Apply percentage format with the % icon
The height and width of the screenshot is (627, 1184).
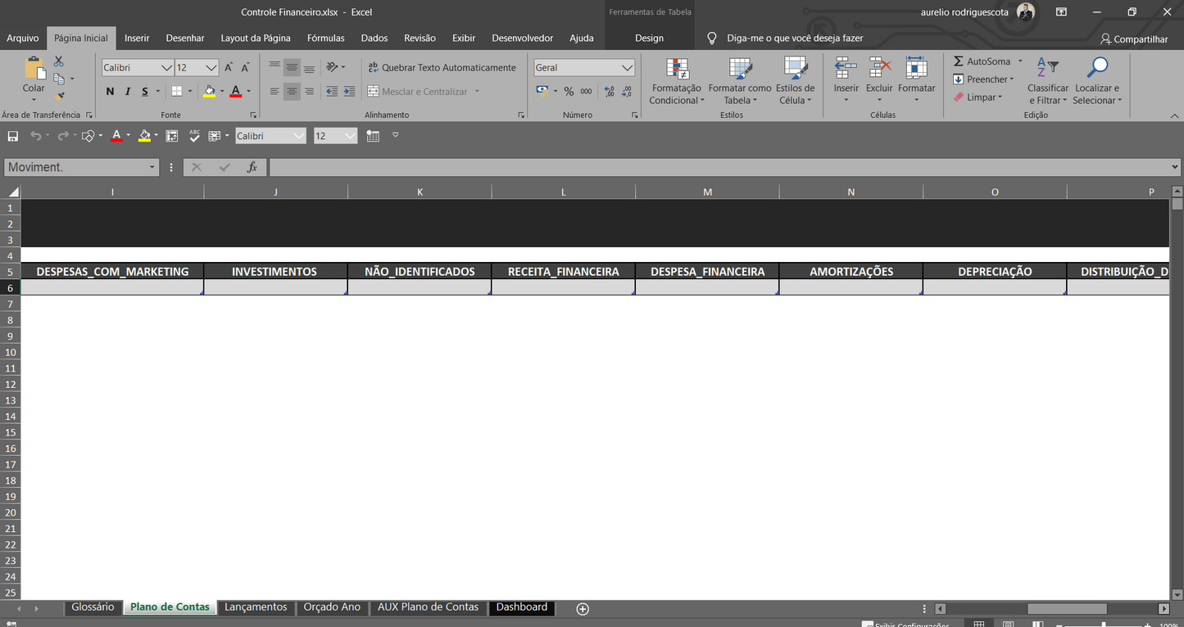[569, 92]
